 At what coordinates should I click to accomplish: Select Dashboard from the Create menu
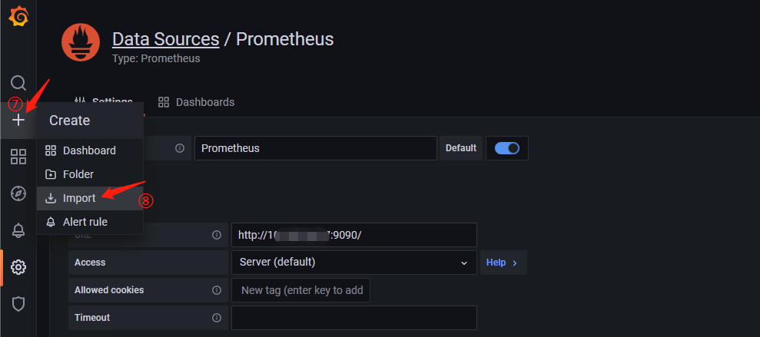point(89,150)
